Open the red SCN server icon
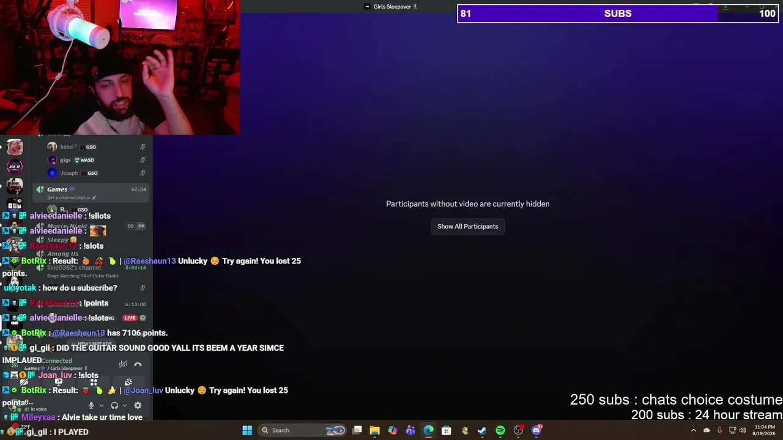Screen dimensions: 783x440 tap(15, 166)
